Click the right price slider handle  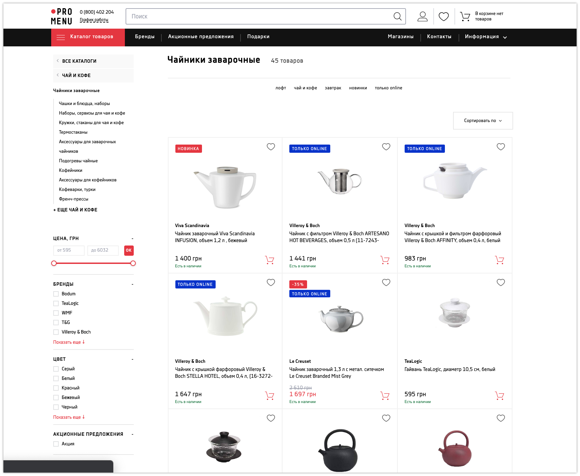coord(133,263)
